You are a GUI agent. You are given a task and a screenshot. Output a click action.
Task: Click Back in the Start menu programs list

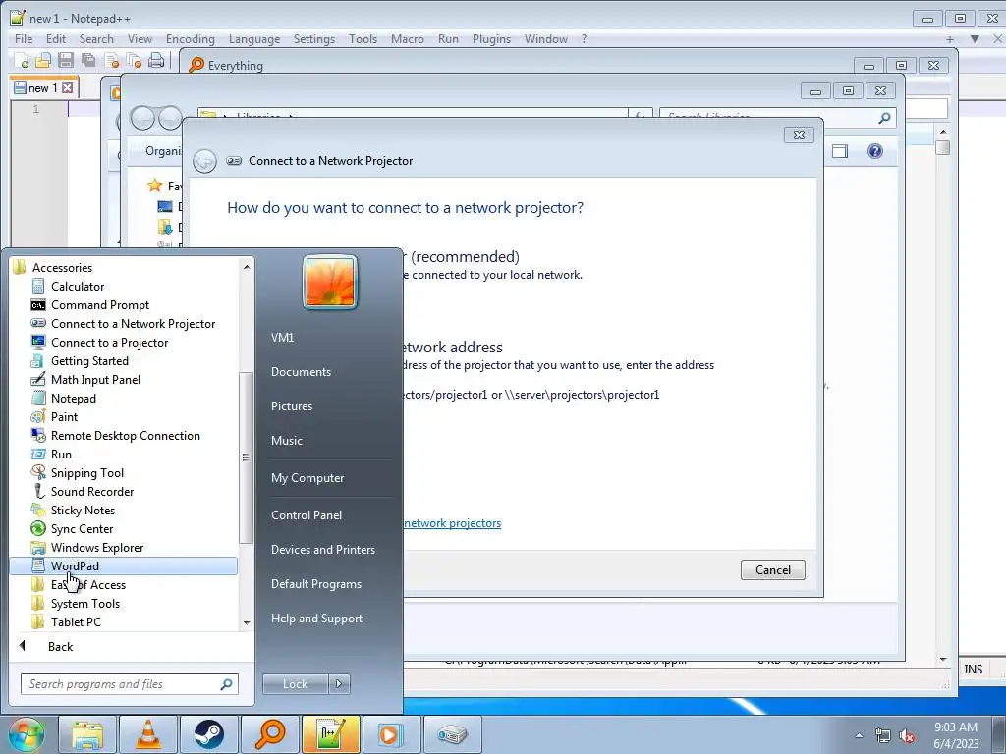point(60,647)
